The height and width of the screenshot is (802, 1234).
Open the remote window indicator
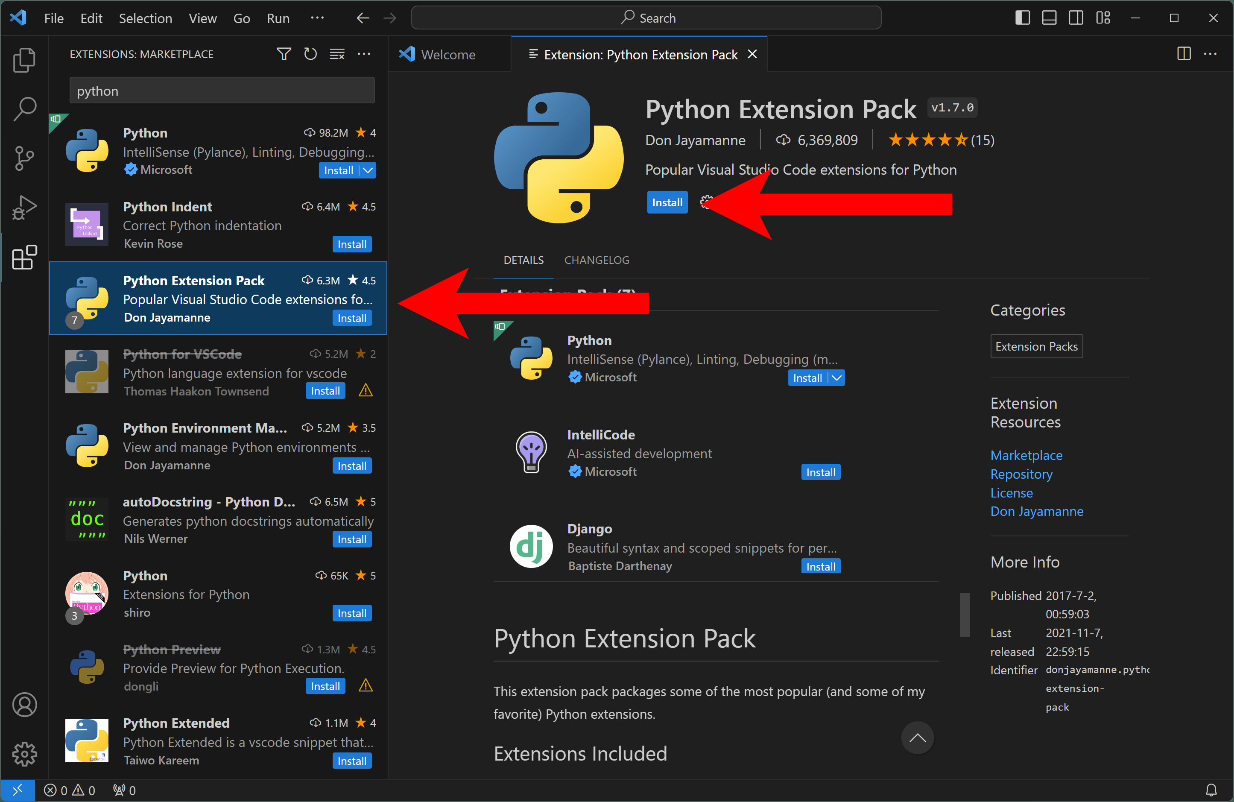point(18,790)
